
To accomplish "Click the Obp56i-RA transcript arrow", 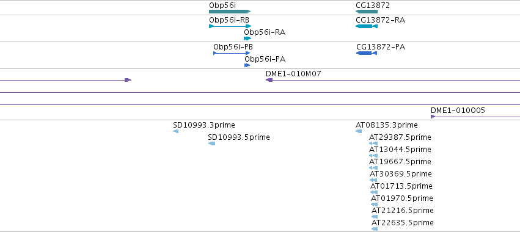I will [x=247, y=38].
